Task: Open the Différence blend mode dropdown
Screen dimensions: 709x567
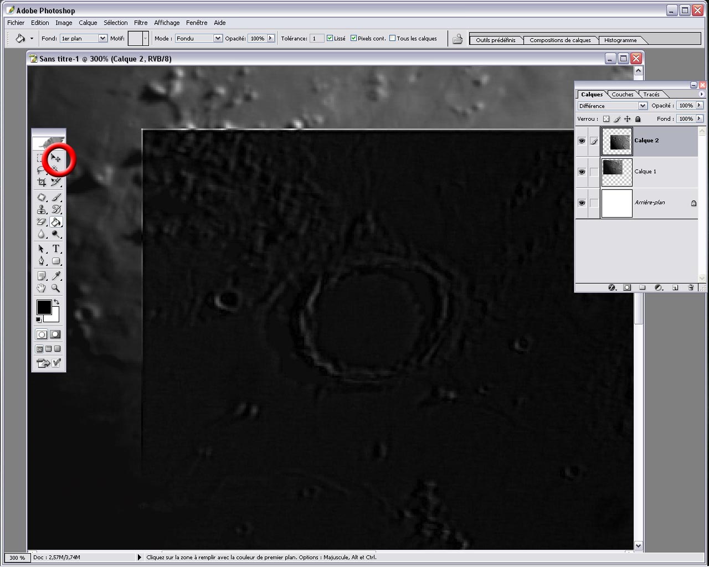Action: click(x=643, y=106)
